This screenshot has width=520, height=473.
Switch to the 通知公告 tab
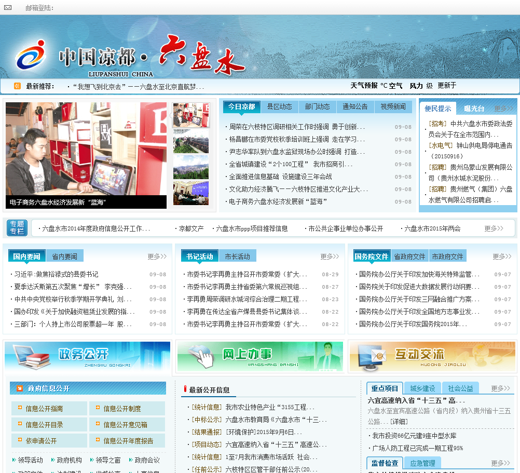[x=355, y=106]
